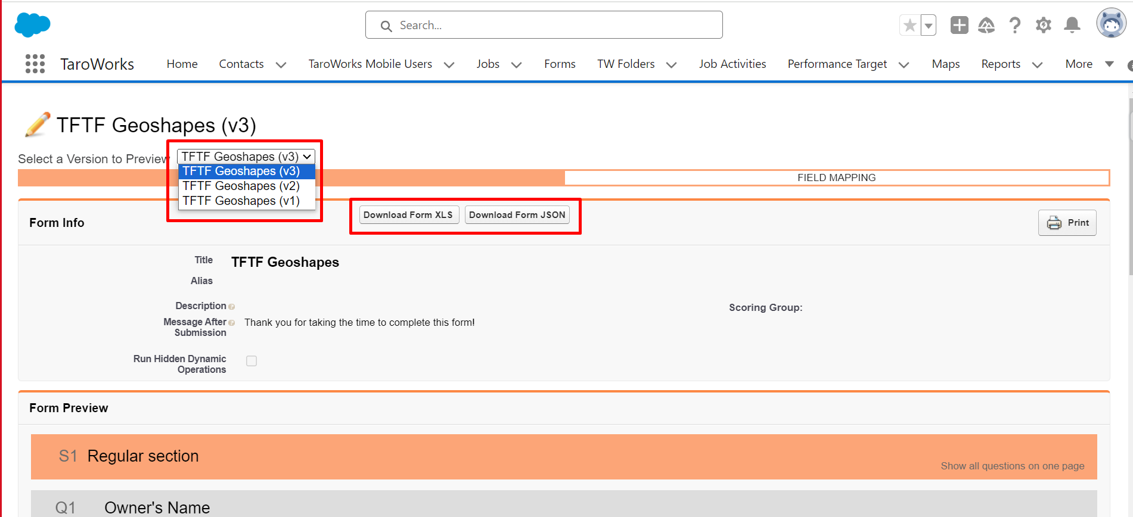Viewport: 1133px width, 517px height.
Task: Choose TFTF Geoshapes (v1) from list
Action: [x=241, y=201]
